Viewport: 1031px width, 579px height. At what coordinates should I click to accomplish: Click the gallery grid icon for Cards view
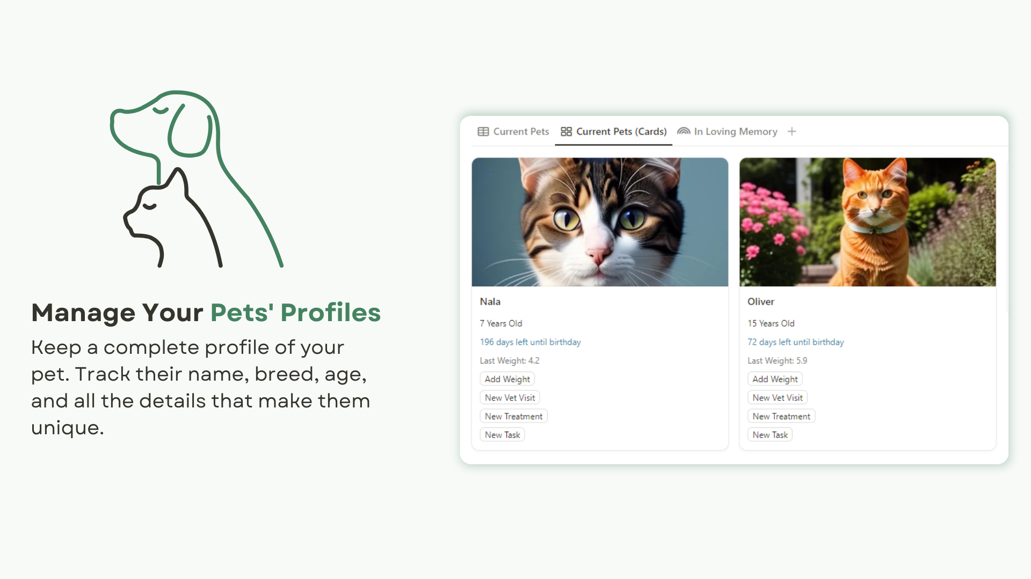click(566, 131)
